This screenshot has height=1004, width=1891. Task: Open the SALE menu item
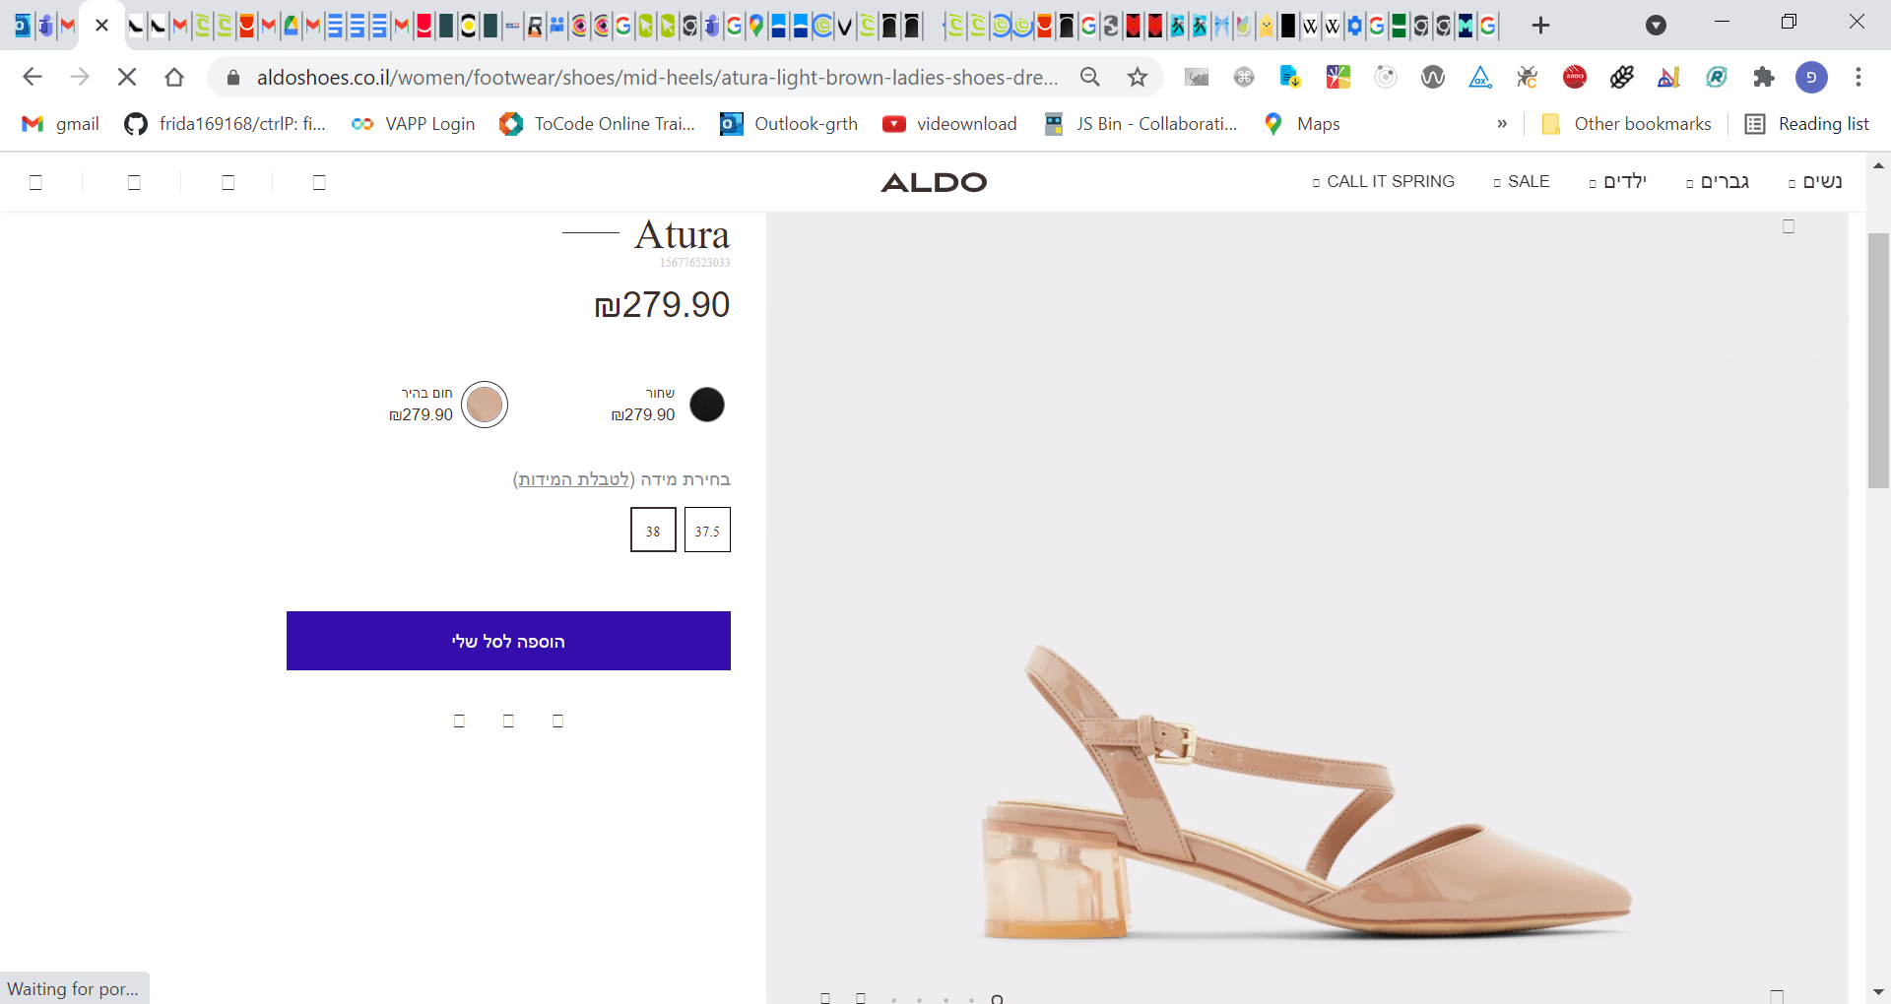(x=1528, y=182)
